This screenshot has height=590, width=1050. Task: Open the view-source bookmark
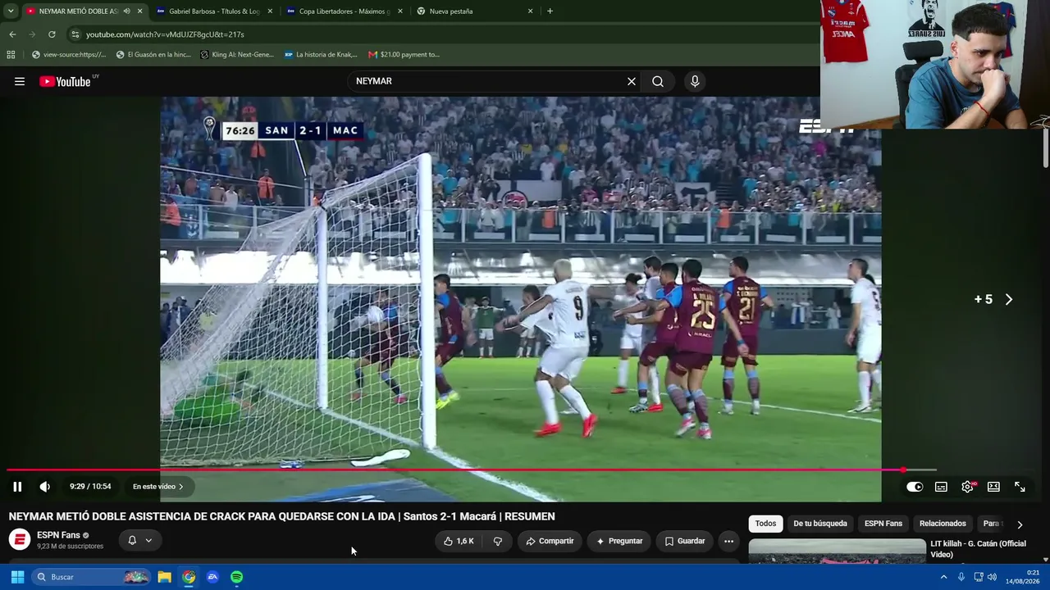tap(69, 55)
